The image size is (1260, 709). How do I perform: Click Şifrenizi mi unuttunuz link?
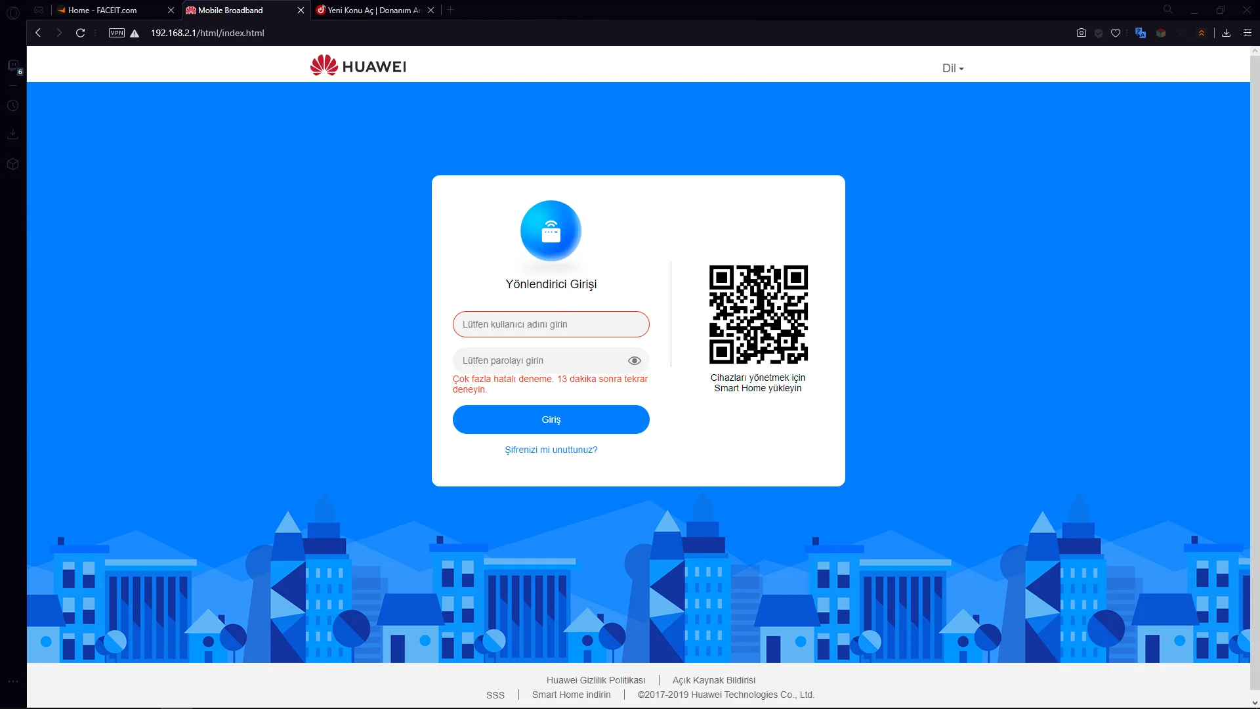click(551, 450)
